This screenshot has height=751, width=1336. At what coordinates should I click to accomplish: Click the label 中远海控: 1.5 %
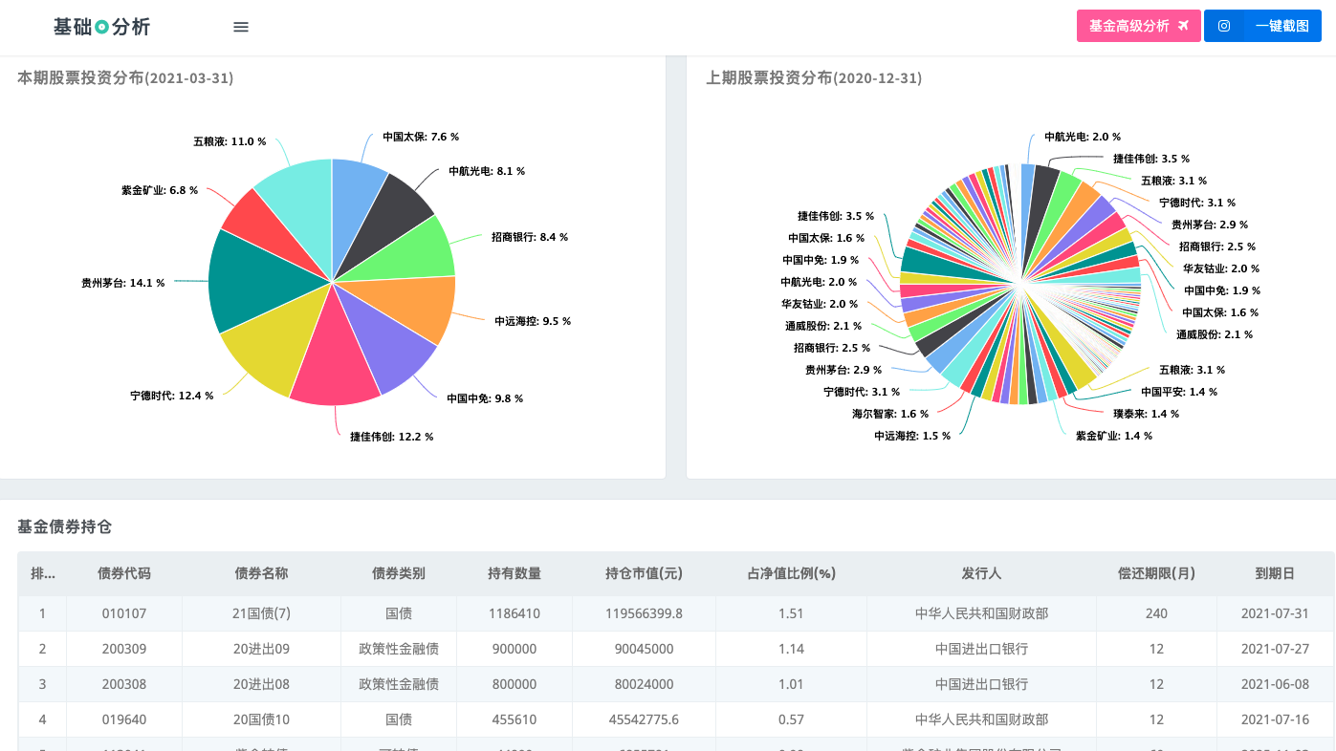912,436
